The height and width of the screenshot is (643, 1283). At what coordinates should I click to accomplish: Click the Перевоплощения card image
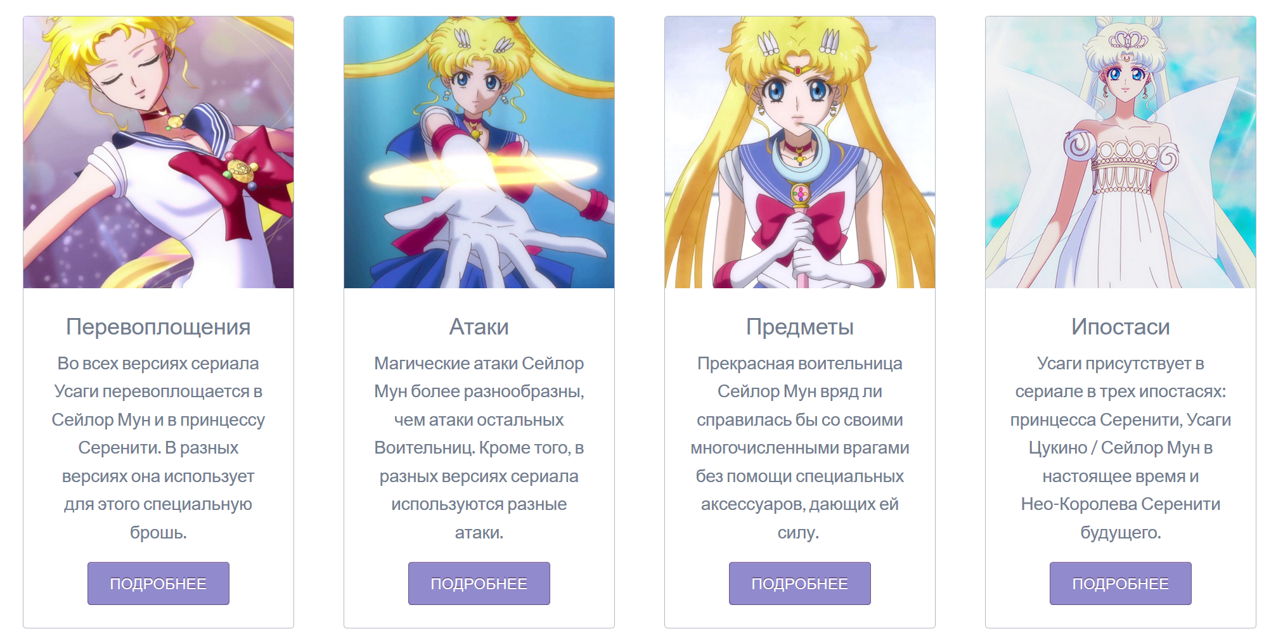(158, 152)
